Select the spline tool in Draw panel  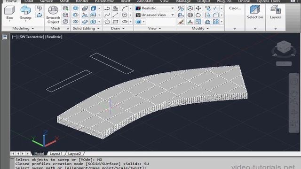107,15
